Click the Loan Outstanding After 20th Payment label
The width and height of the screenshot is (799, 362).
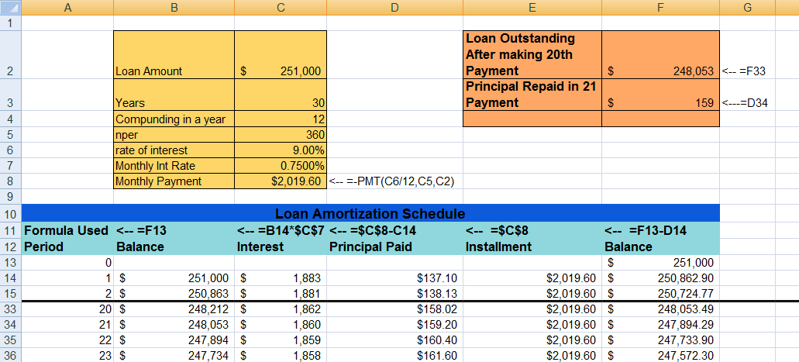pos(531,54)
